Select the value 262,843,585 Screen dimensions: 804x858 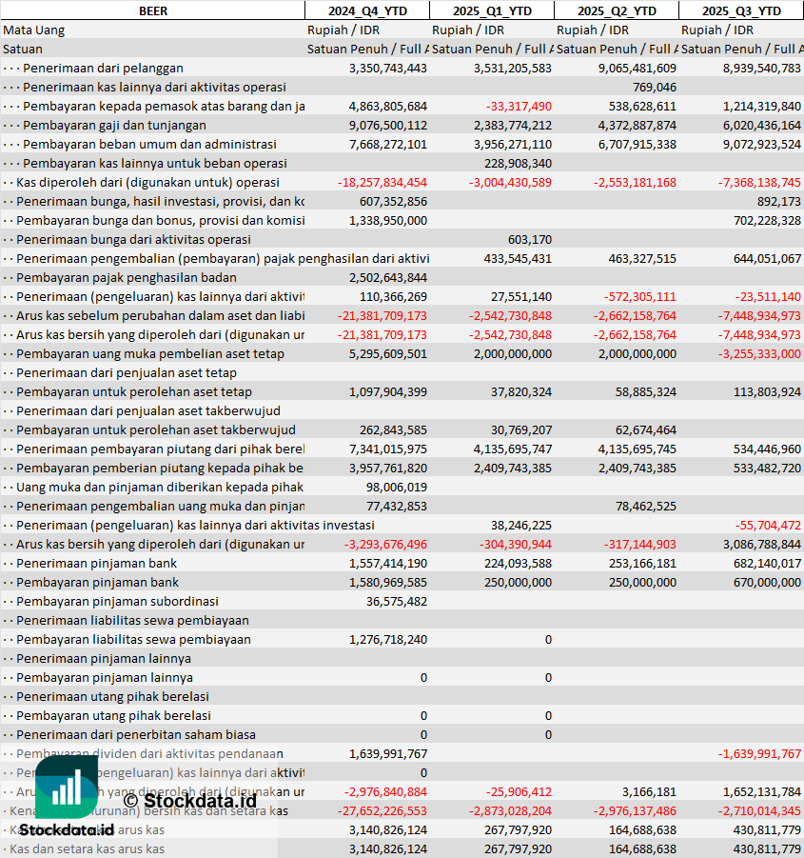394,430
